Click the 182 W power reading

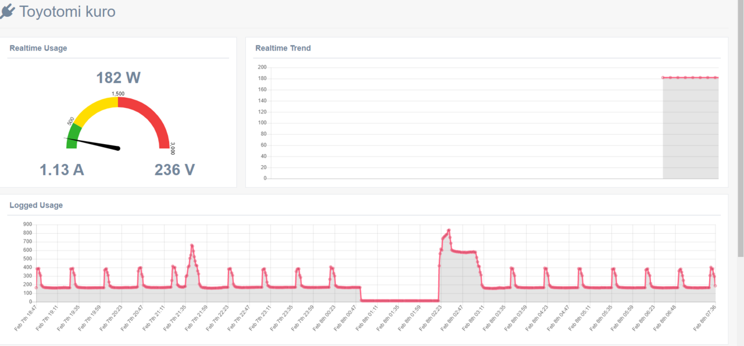pyautogui.click(x=118, y=77)
